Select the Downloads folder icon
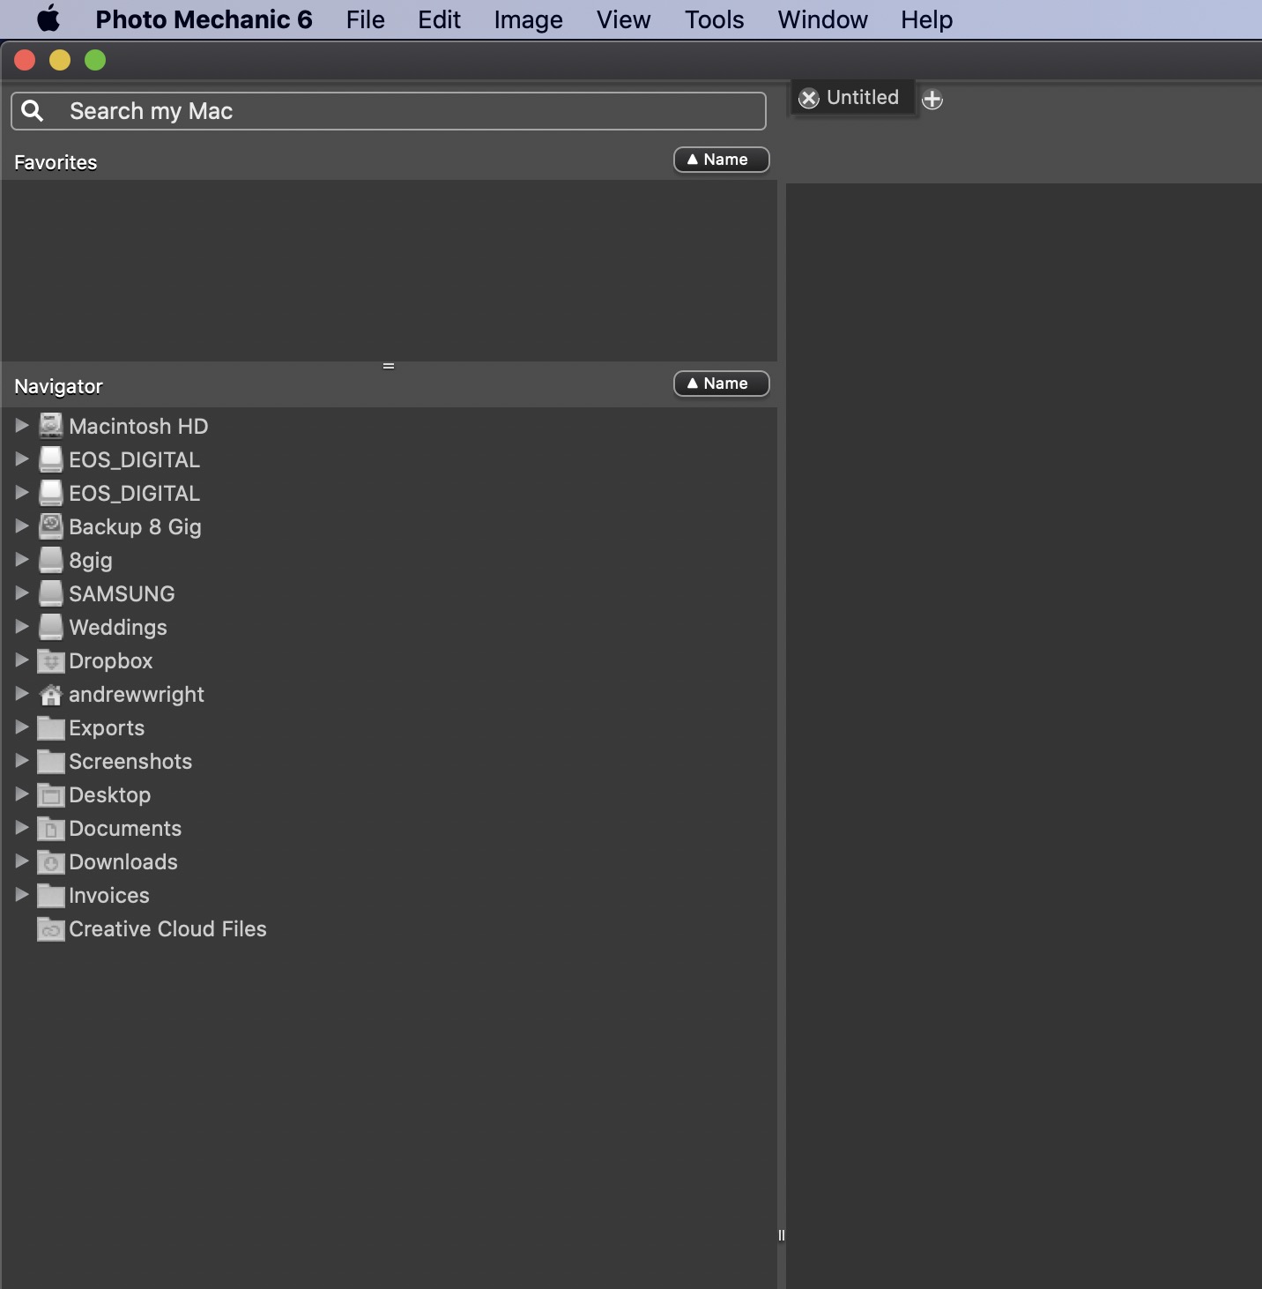 click(50, 861)
